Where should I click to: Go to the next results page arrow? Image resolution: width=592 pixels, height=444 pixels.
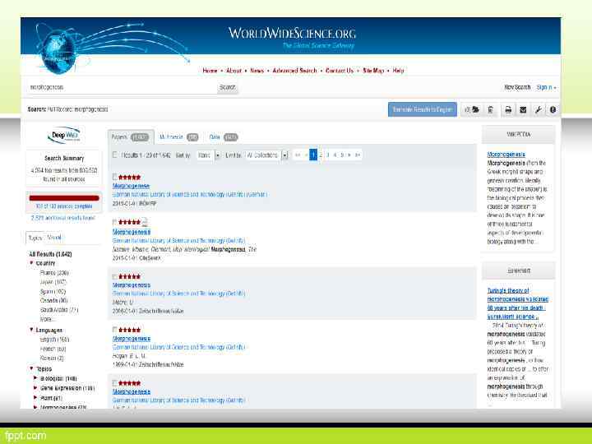pyautogui.click(x=349, y=155)
